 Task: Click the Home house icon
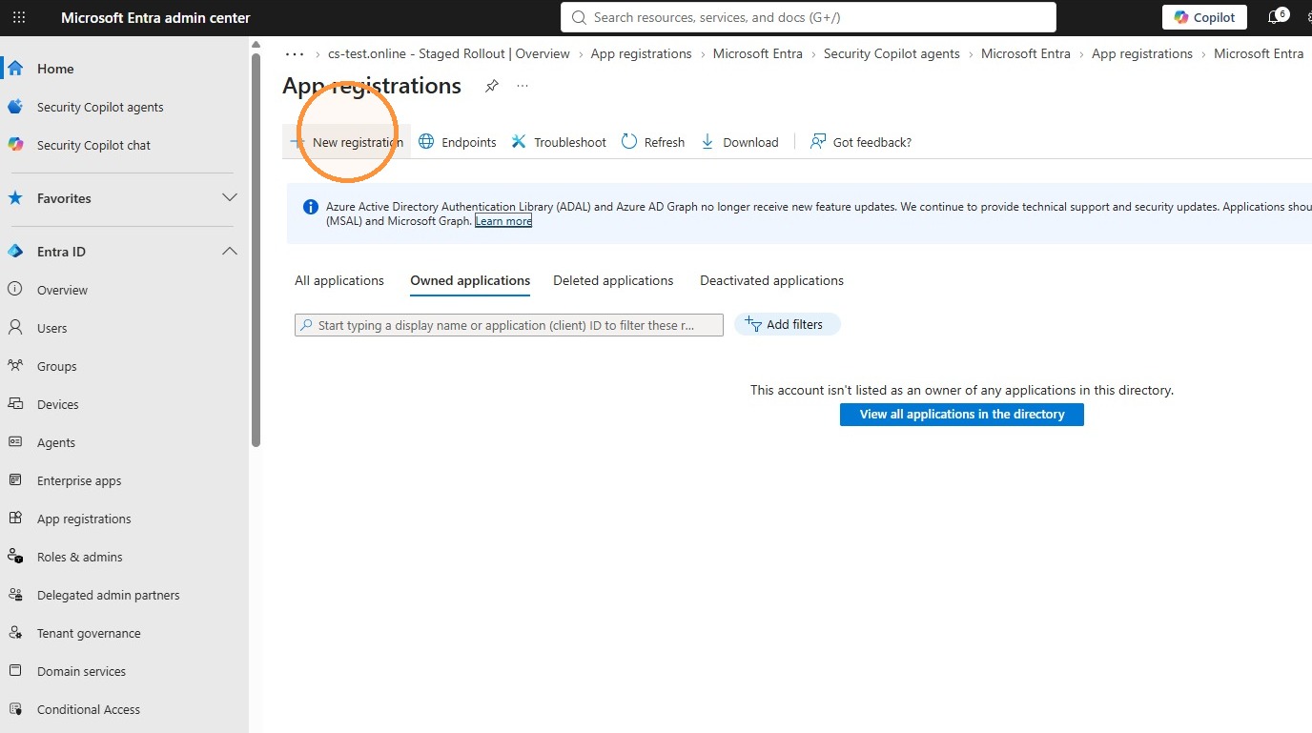pos(15,69)
